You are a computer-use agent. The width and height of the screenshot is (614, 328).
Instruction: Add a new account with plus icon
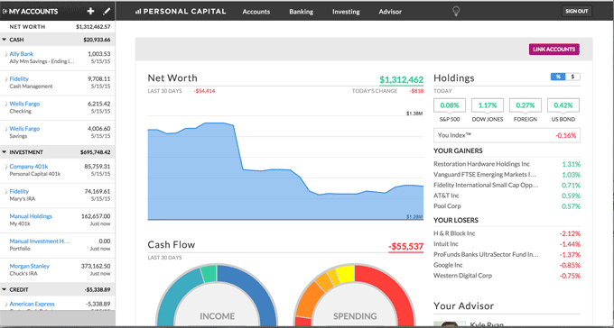(90, 12)
